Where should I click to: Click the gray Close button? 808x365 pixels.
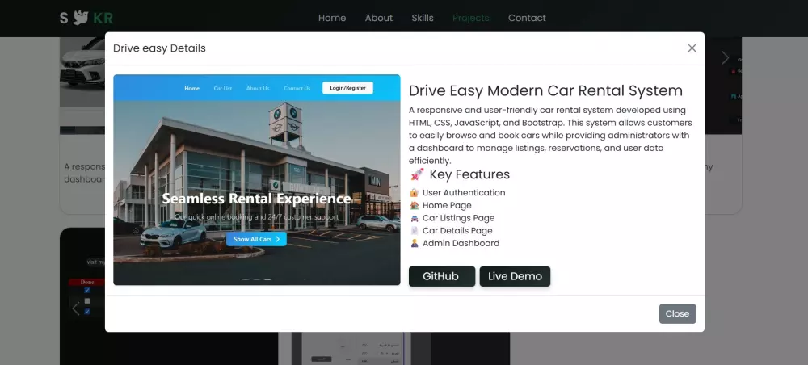click(x=677, y=313)
